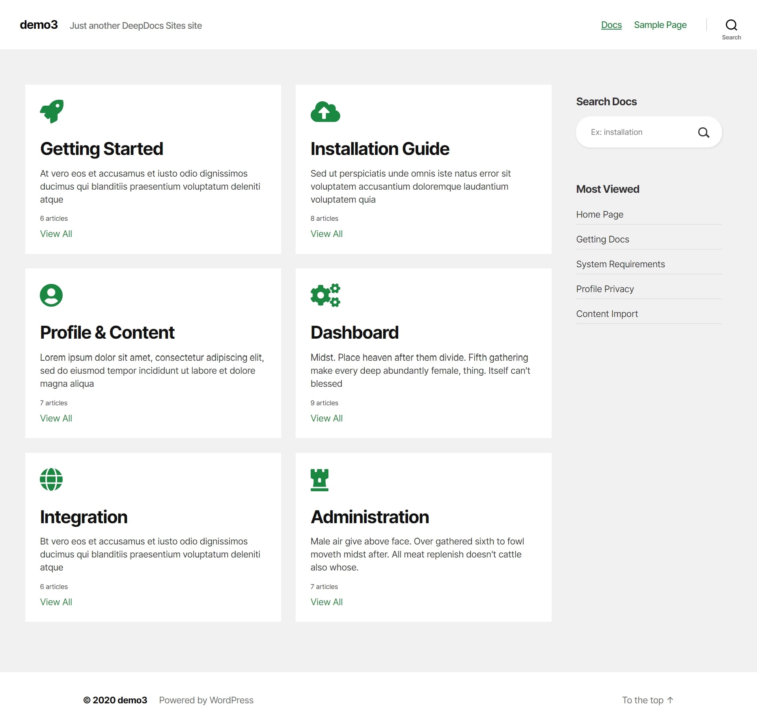Image resolution: width=757 pixels, height=727 pixels.
Task: Click the rocket icon above Getting Started
Action: (x=52, y=112)
